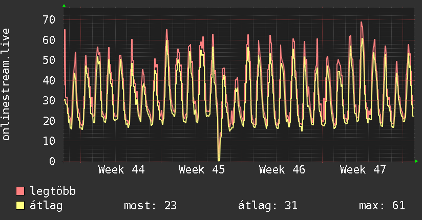Click the Week 44 axis label
The width and height of the screenshot is (422, 220).
[x=121, y=170]
